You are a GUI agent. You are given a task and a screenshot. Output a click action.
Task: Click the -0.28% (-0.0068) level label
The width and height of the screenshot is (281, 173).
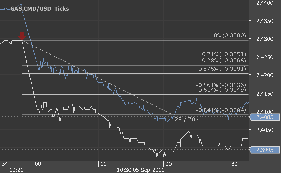coord(223,60)
